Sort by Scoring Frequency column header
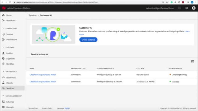 (105, 69)
